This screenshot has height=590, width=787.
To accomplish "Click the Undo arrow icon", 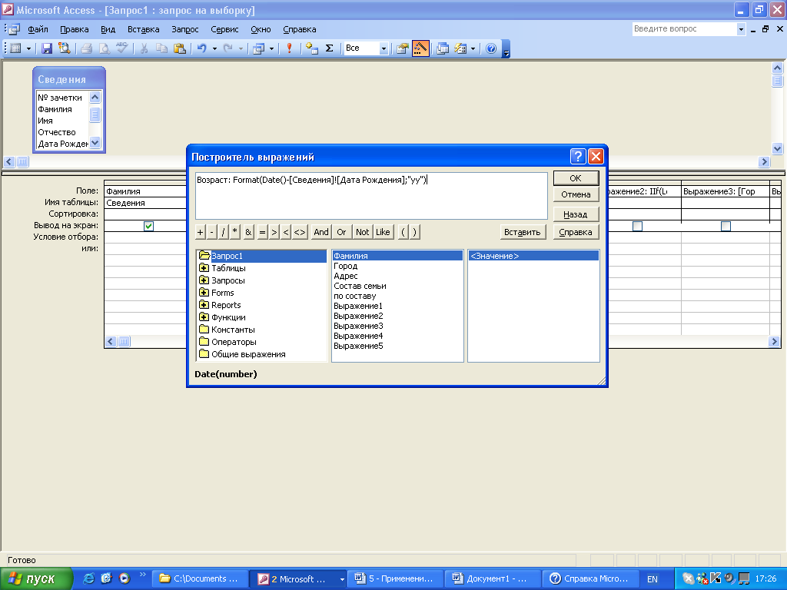I will [x=202, y=48].
